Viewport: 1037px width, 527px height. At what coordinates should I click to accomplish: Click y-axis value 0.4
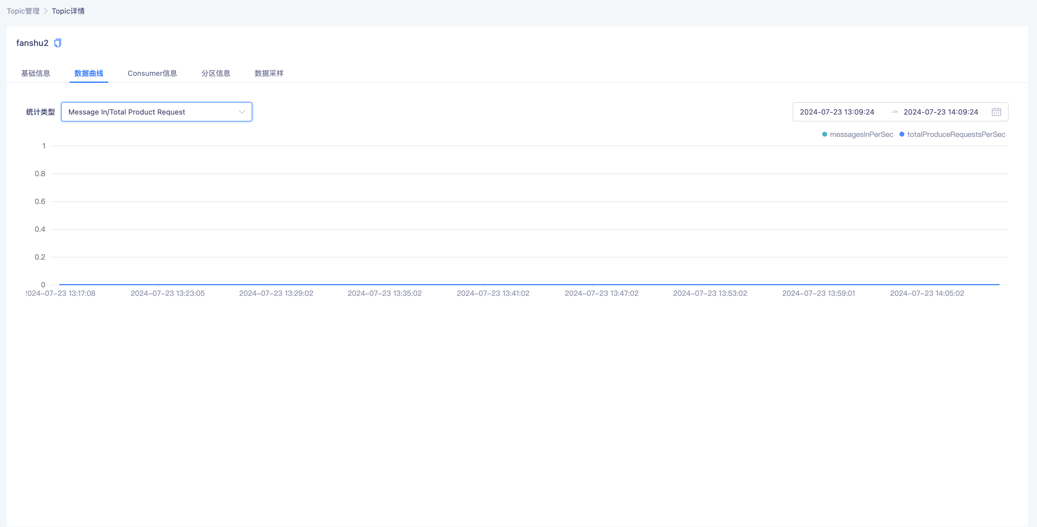pyautogui.click(x=40, y=229)
